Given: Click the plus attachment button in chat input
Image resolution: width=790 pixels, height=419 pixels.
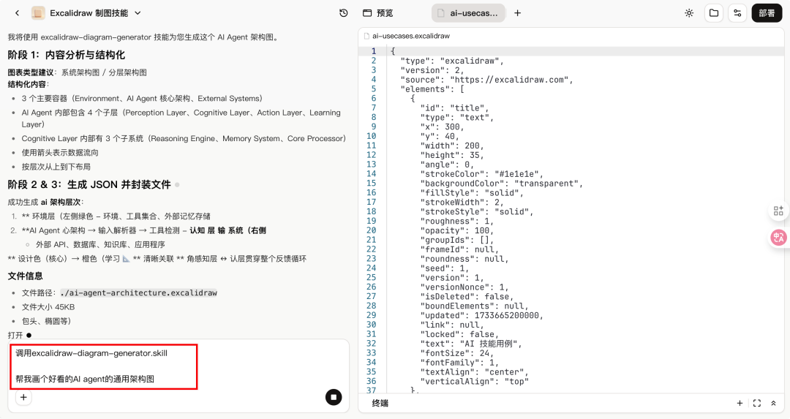Looking at the screenshot, I should 23,397.
